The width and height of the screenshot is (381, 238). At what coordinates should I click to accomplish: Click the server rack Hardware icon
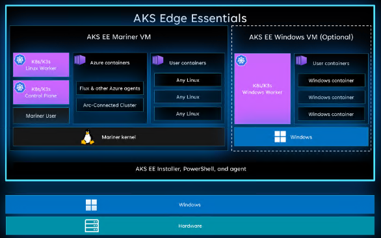click(92, 226)
